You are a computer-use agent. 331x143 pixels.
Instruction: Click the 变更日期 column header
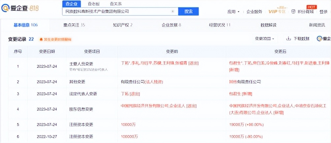point(47,51)
